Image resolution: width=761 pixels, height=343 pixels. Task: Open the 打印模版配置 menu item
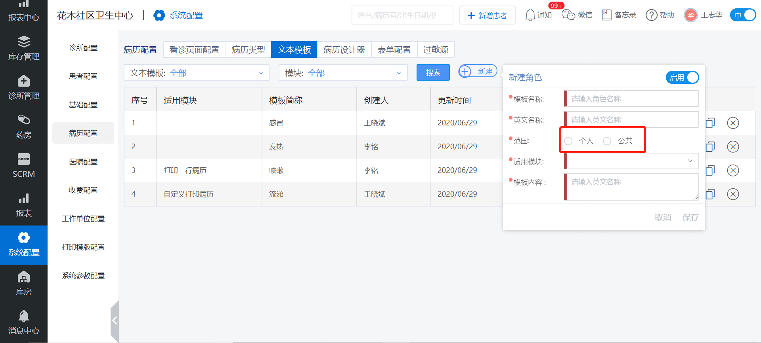[83, 247]
